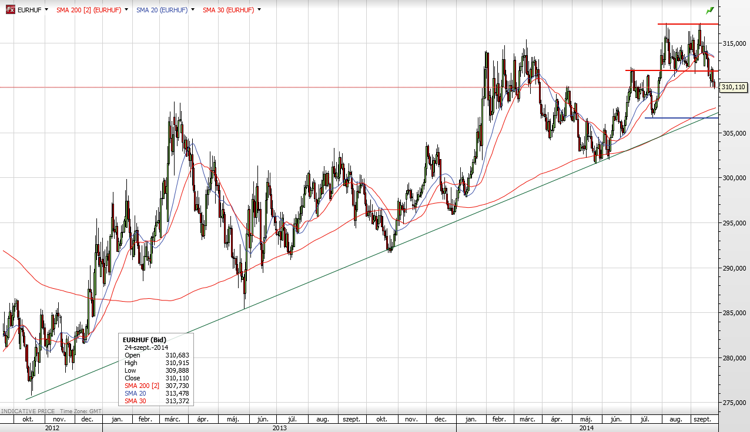Click the 2013 year label on timeline
750x432 pixels.
[279, 428]
